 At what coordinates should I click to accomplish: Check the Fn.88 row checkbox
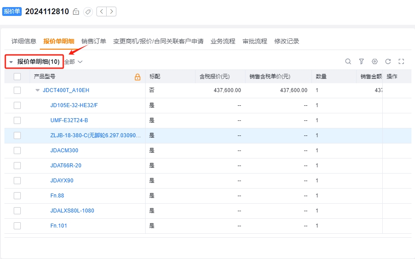tap(17, 196)
